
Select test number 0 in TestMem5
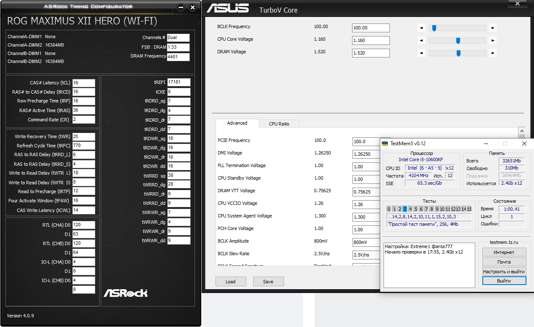pyautogui.click(x=389, y=209)
